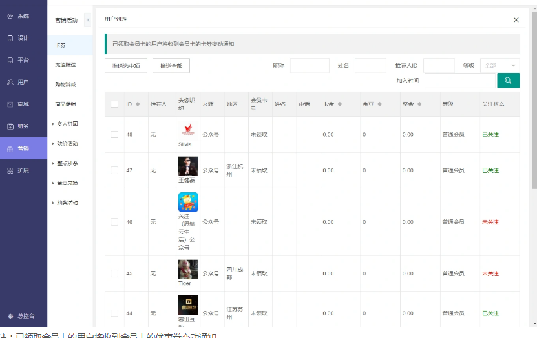The width and height of the screenshot is (537, 338).
Task: Click 四川成都 region cell
Action: click(x=235, y=273)
